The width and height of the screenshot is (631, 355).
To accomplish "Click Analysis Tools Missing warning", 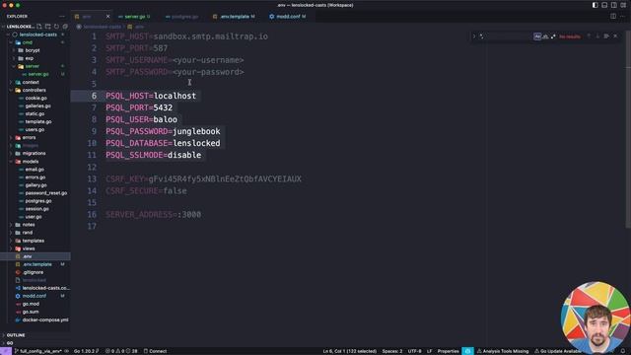I will pos(503,351).
